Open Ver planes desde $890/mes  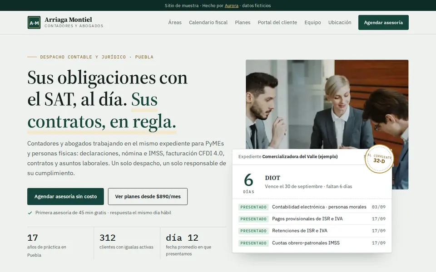point(148,196)
